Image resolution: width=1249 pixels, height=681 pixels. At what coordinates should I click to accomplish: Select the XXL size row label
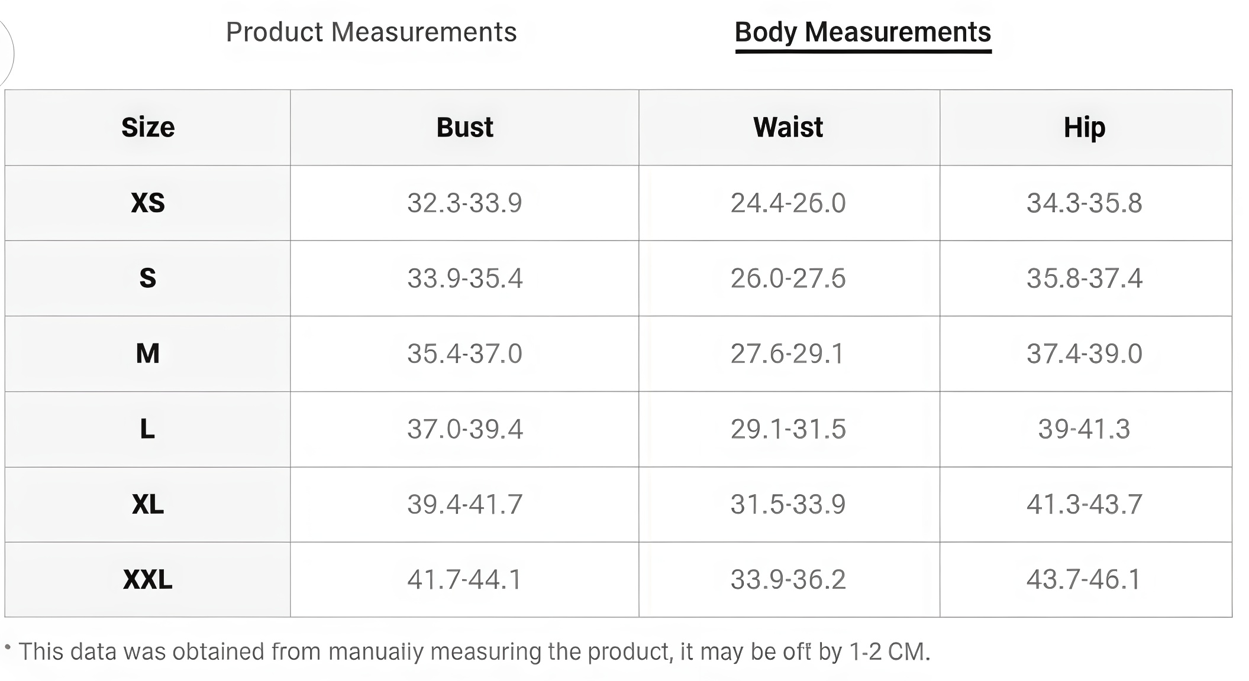(148, 579)
